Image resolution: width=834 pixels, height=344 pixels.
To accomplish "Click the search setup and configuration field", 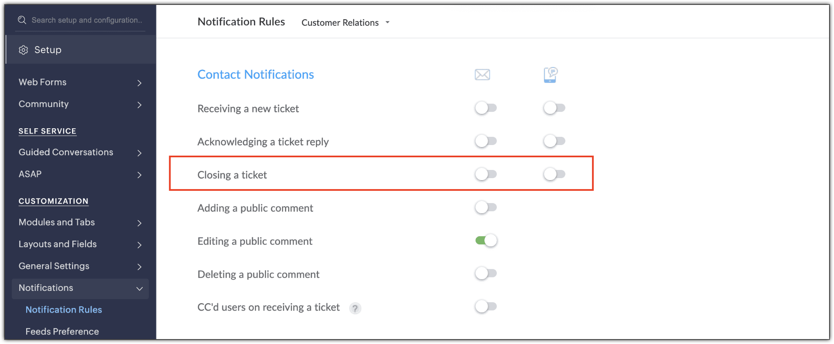I will pyautogui.click(x=87, y=20).
